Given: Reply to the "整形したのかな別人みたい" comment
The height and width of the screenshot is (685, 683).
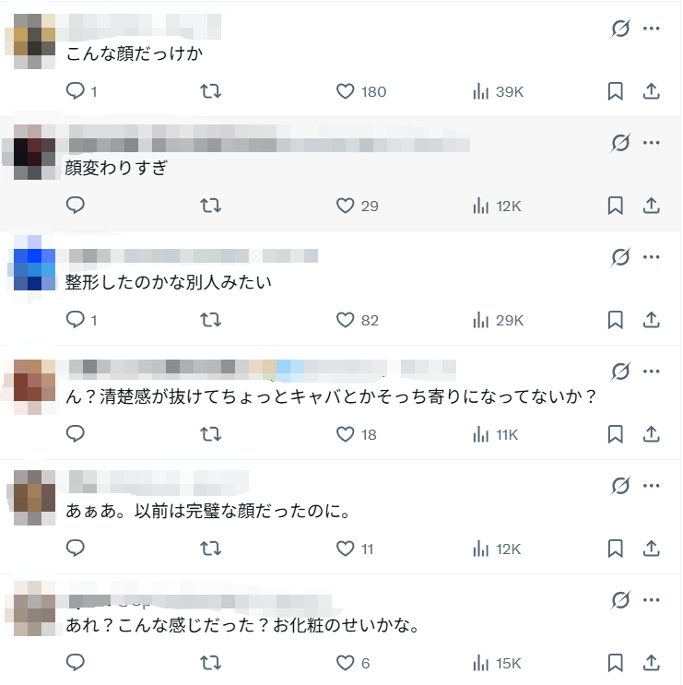Looking at the screenshot, I should point(81,320).
